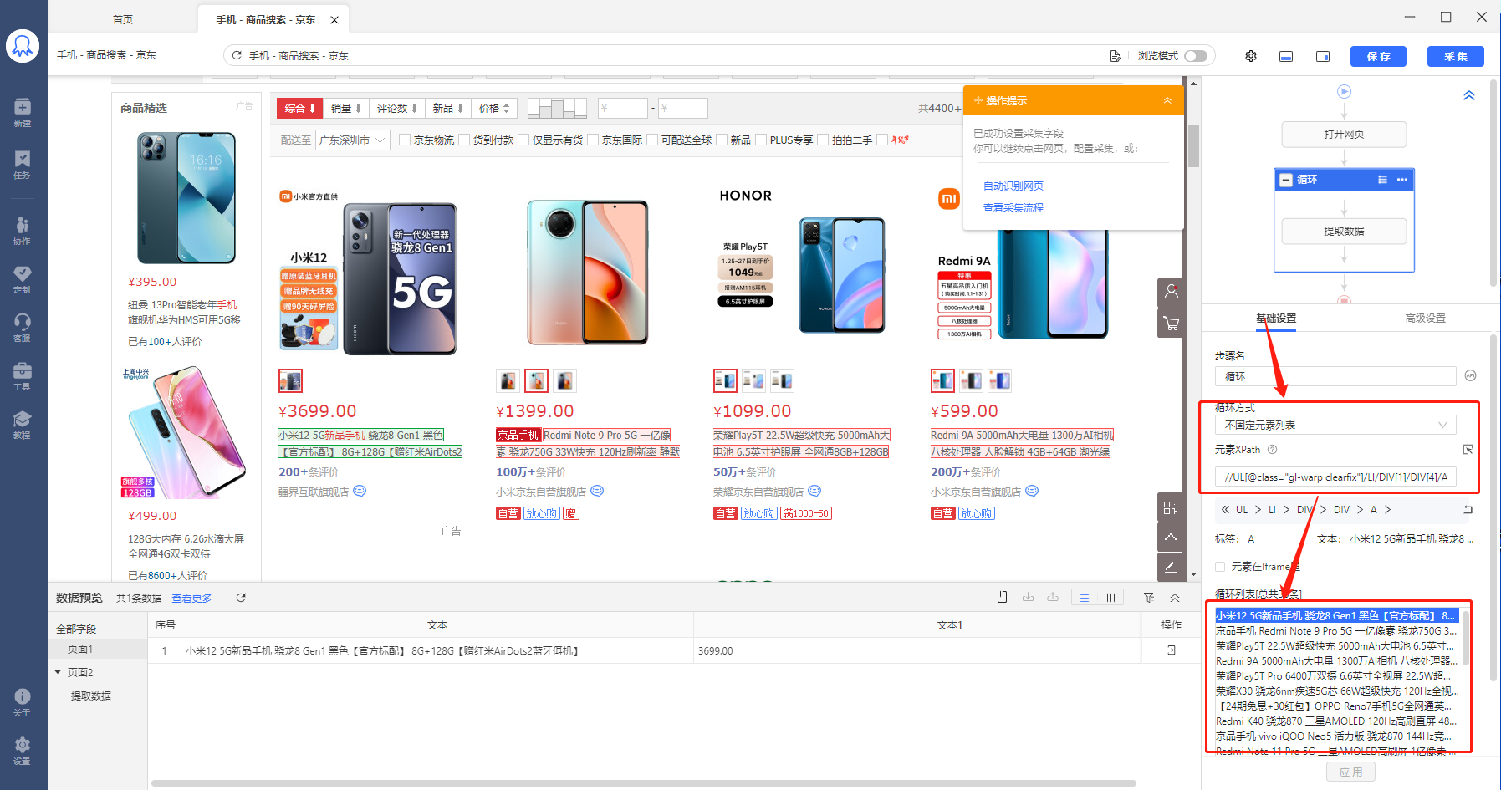The image size is (1501, 790).
Task: Click the 元素XPath input field
Action: 1335,477
